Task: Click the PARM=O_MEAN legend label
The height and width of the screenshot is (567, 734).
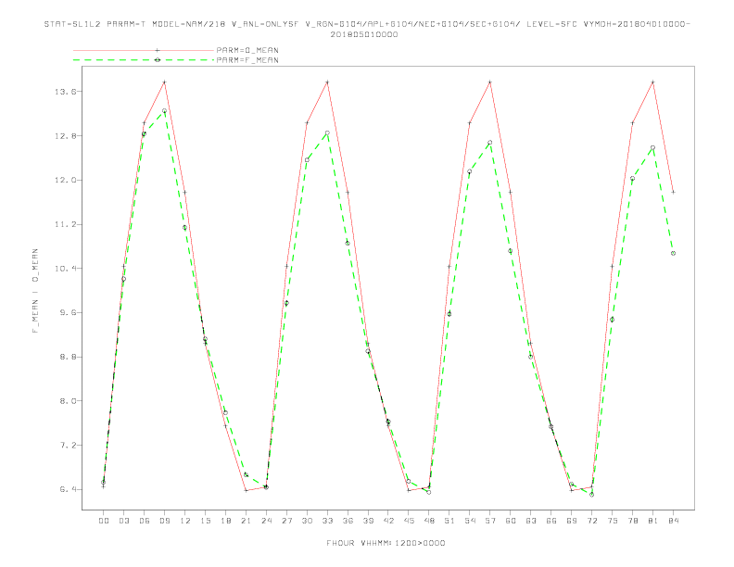Action: click(247, 50)
